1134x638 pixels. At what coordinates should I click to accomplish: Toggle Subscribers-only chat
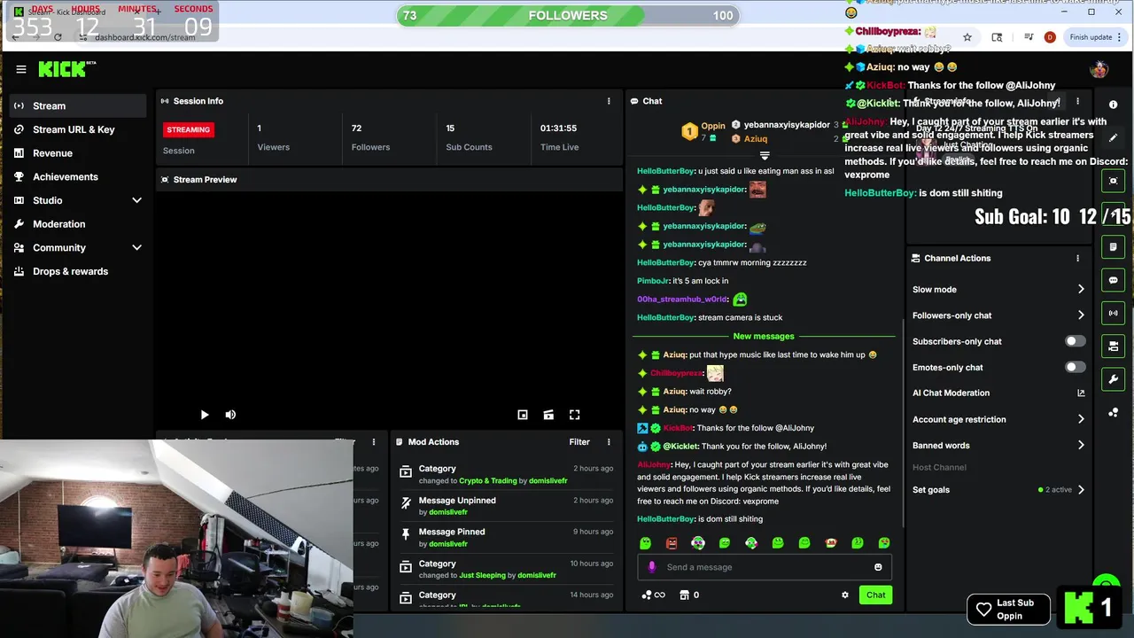pos(1075,341)
